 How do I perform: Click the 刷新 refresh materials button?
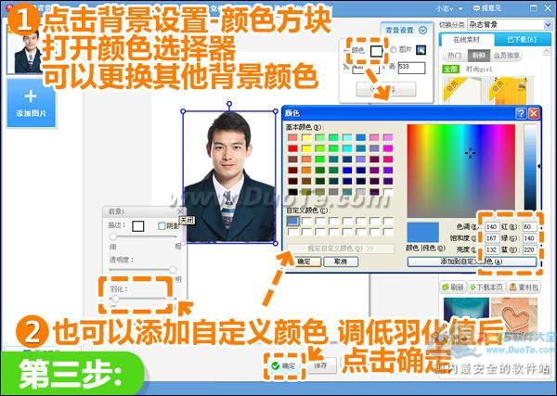click(x=453, y=287)
